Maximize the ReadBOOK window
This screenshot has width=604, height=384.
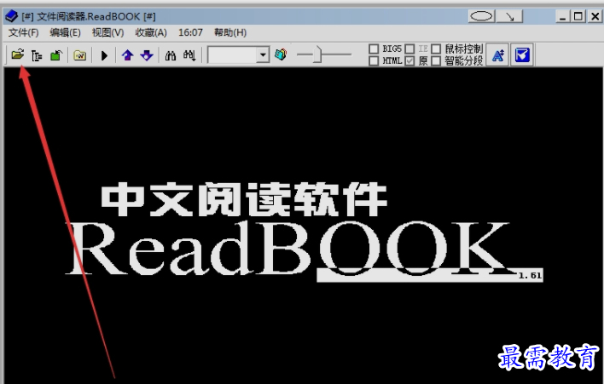pyautogui.click(x=578, y=16)
